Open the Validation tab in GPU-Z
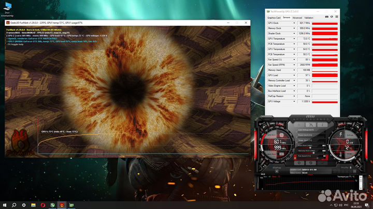The height and width of the screenshot is (209, 373). [309, 18]
